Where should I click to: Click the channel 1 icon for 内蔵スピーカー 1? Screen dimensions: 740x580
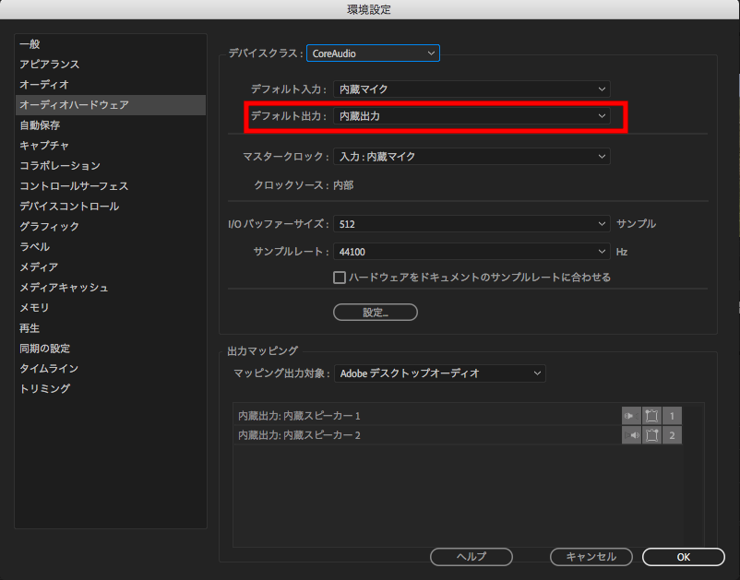pyautogui.click(x=672, y=416)
